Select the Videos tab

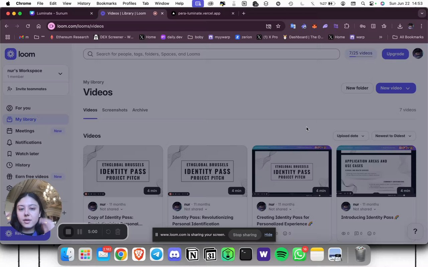(x=90, y=110)
